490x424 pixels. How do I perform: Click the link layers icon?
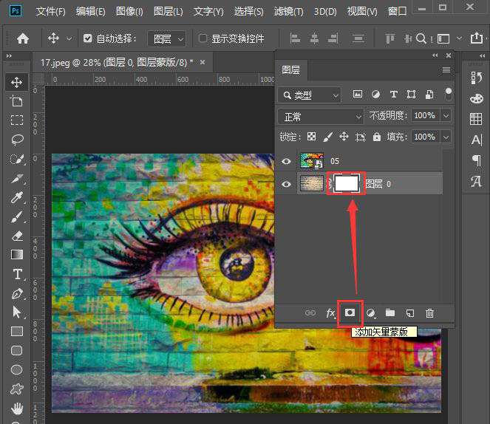[310, 313]
